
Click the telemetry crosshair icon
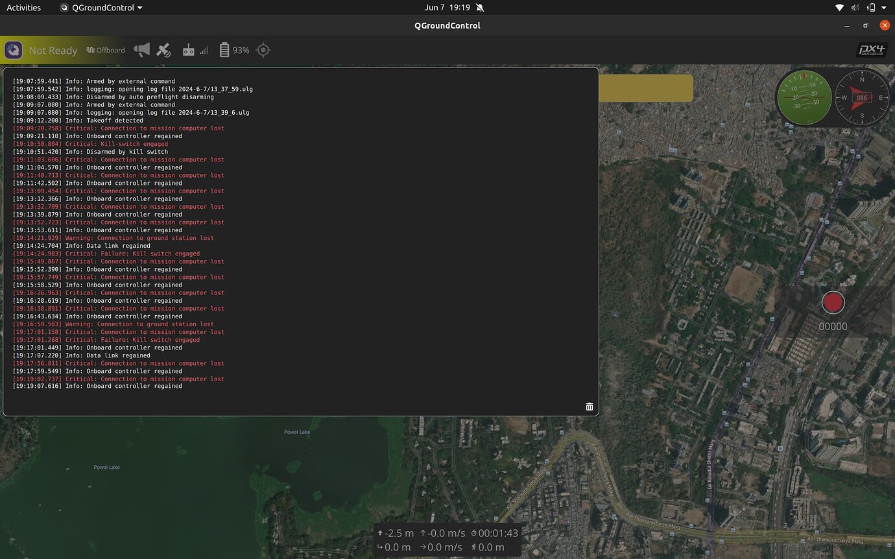pos(263,50)
